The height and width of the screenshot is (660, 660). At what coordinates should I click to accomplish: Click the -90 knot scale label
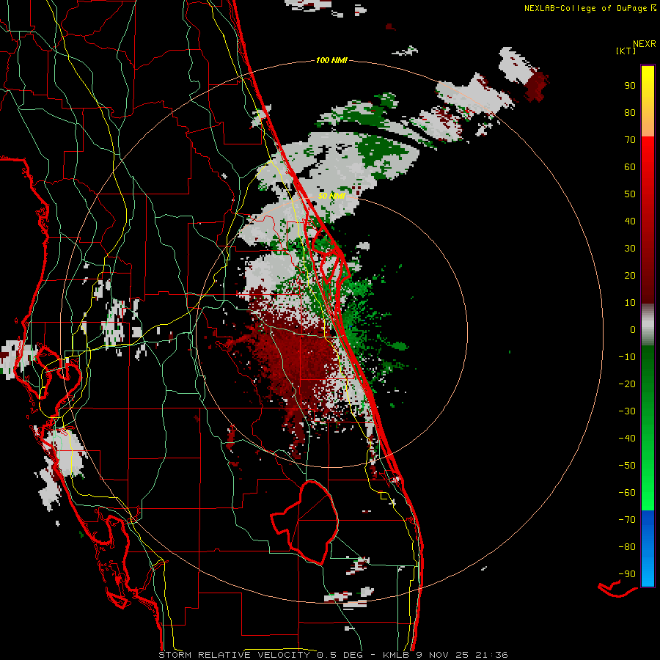[627, 574]
